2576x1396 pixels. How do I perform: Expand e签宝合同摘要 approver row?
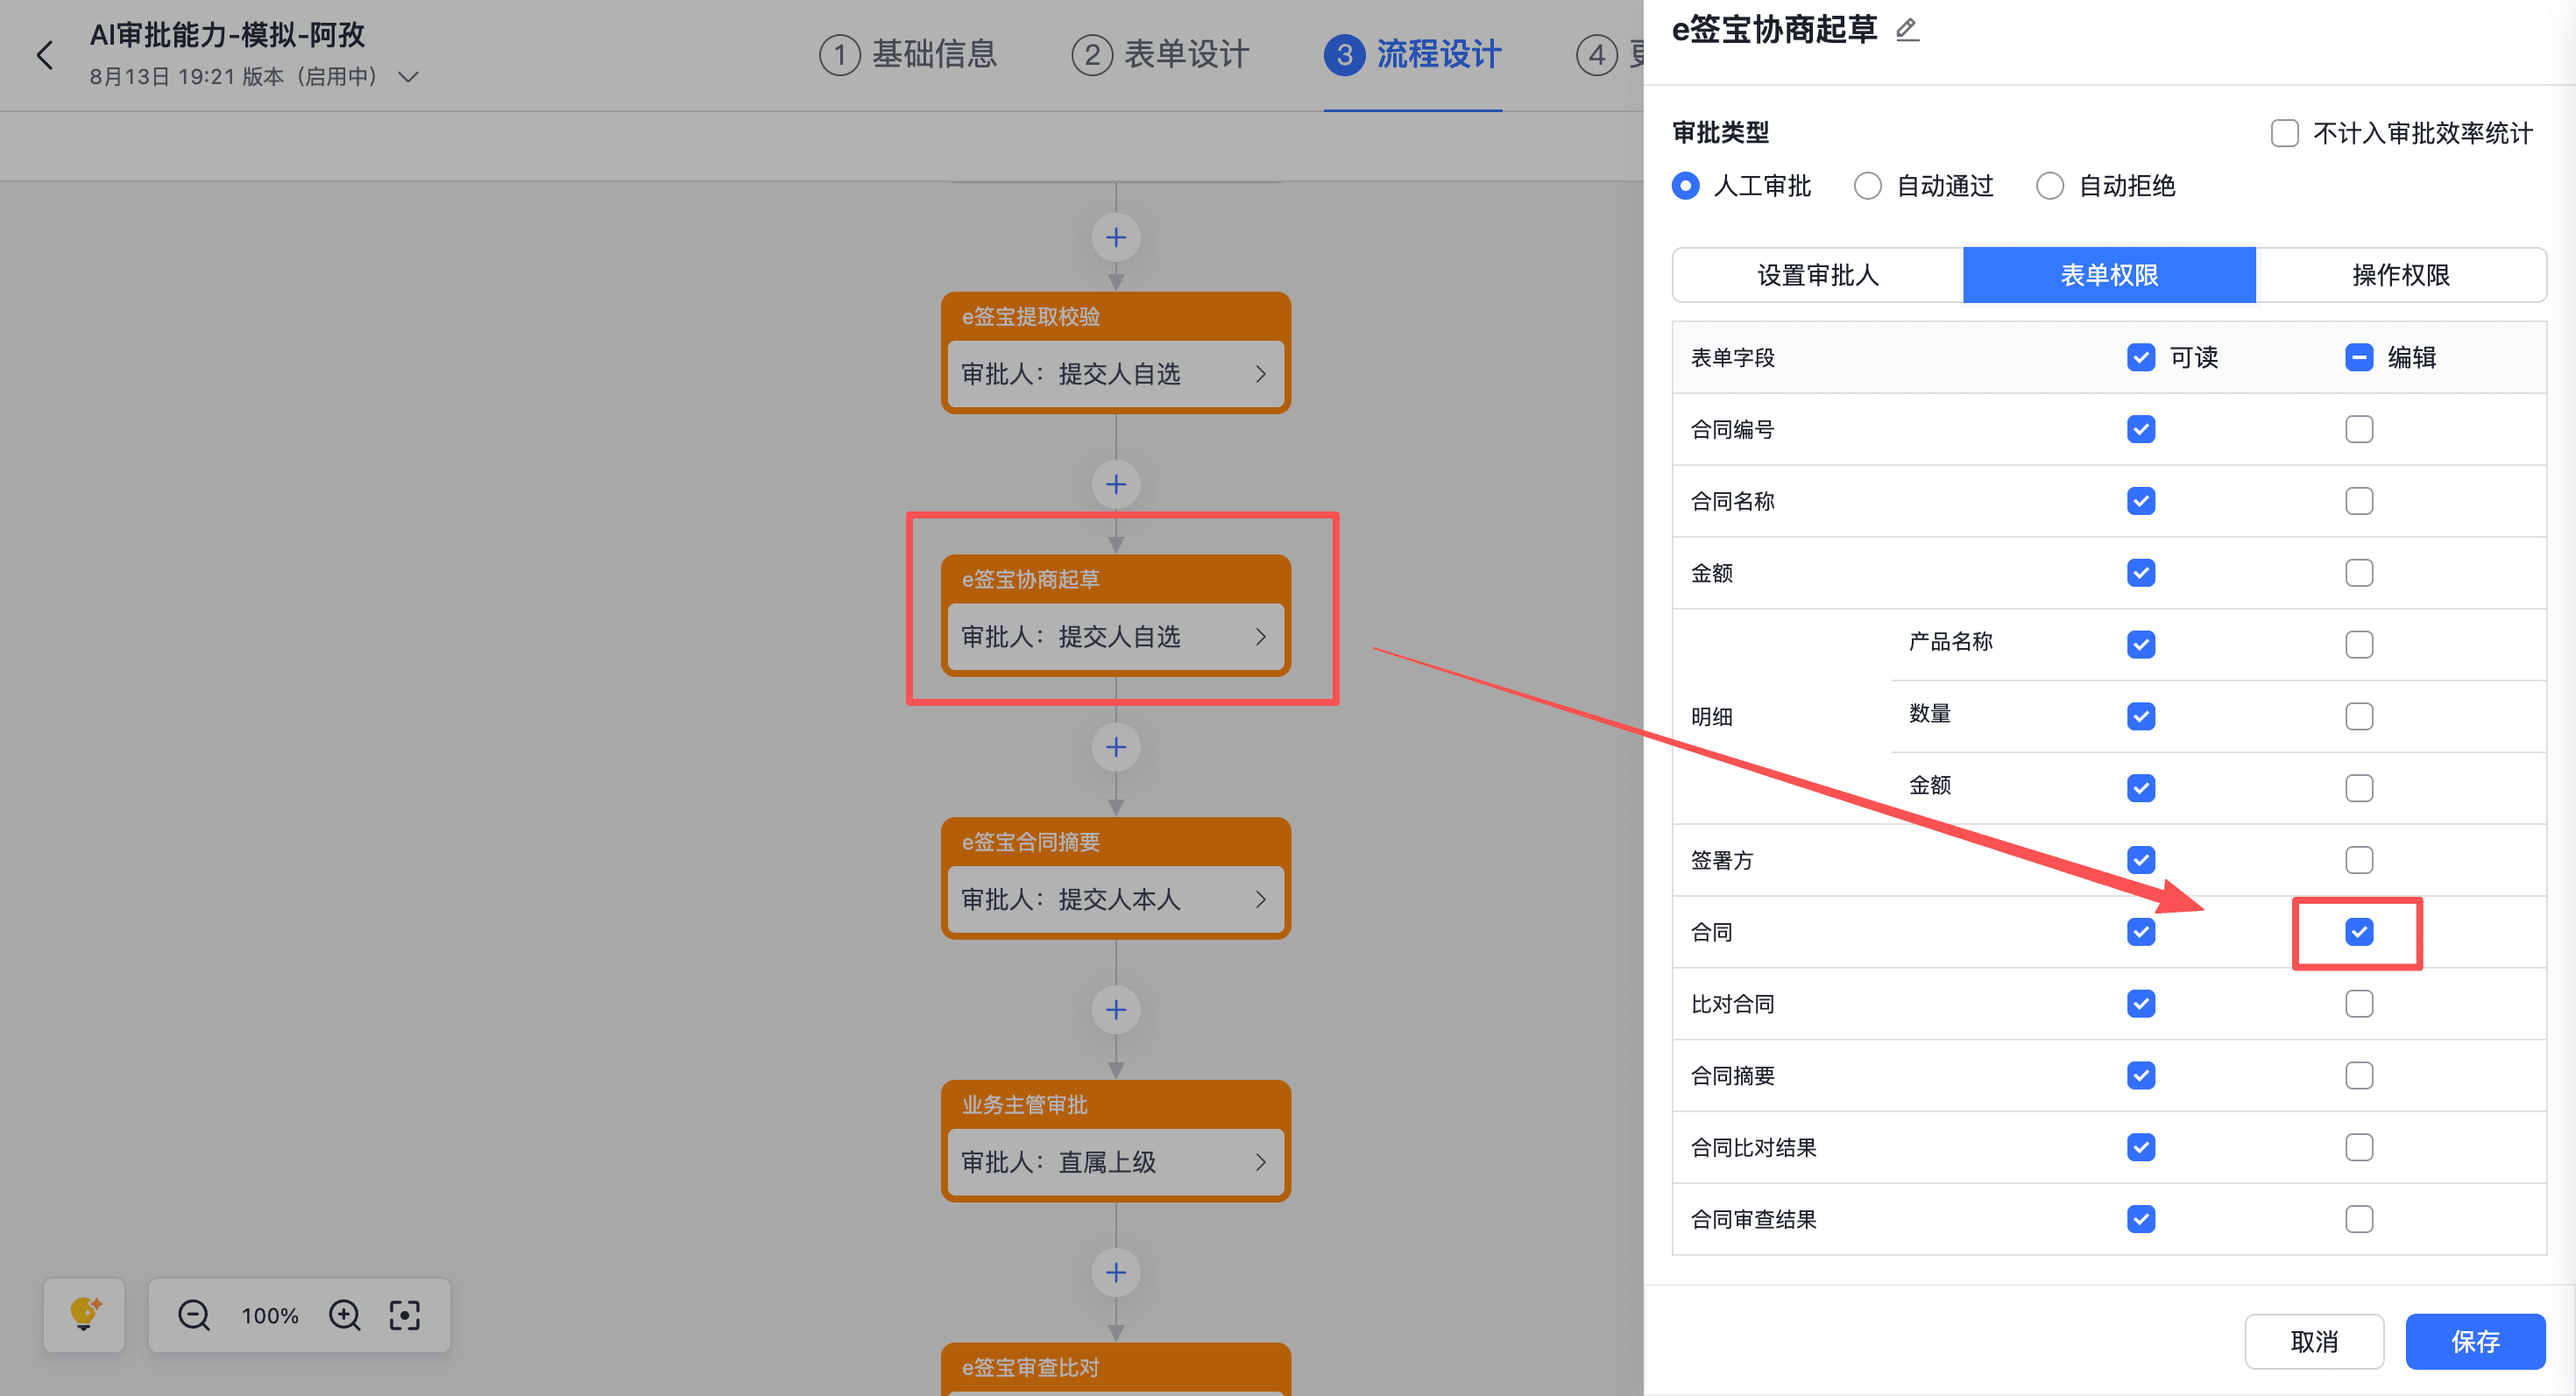click(1115, 899)
